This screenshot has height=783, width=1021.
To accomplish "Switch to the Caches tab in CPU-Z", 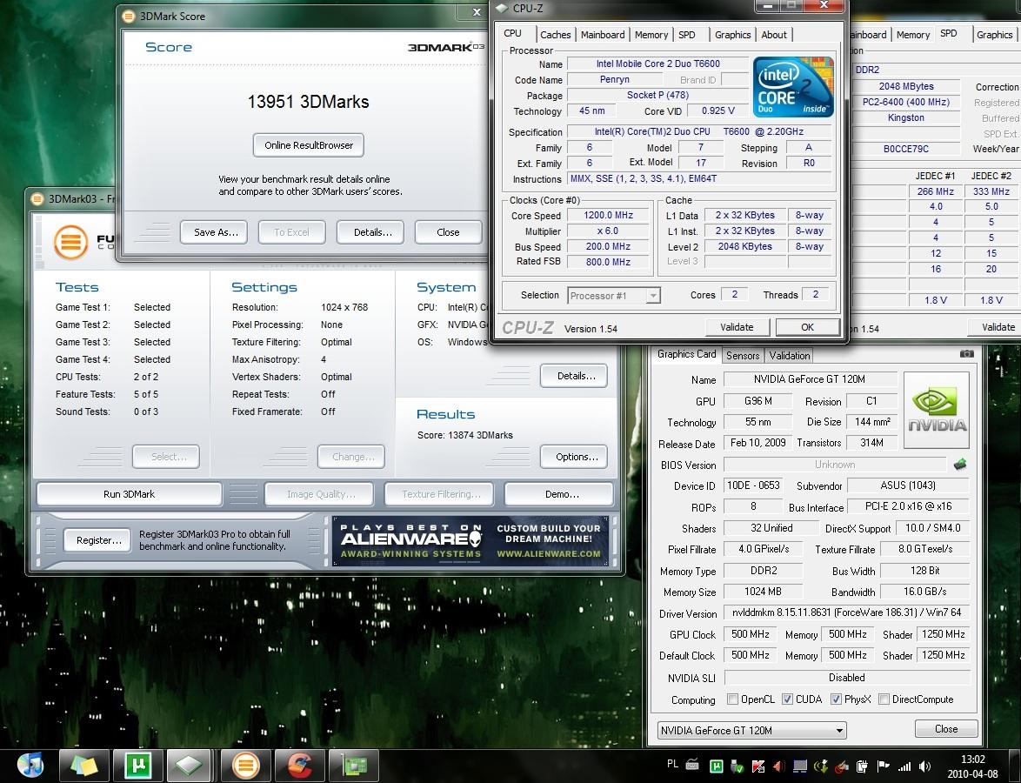I will pos(556,35).
